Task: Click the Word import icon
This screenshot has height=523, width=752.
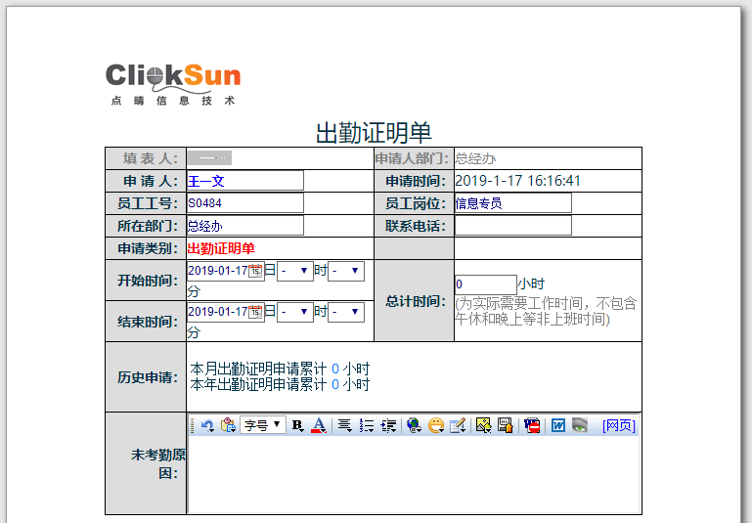Action: click(x=557, y=425)
